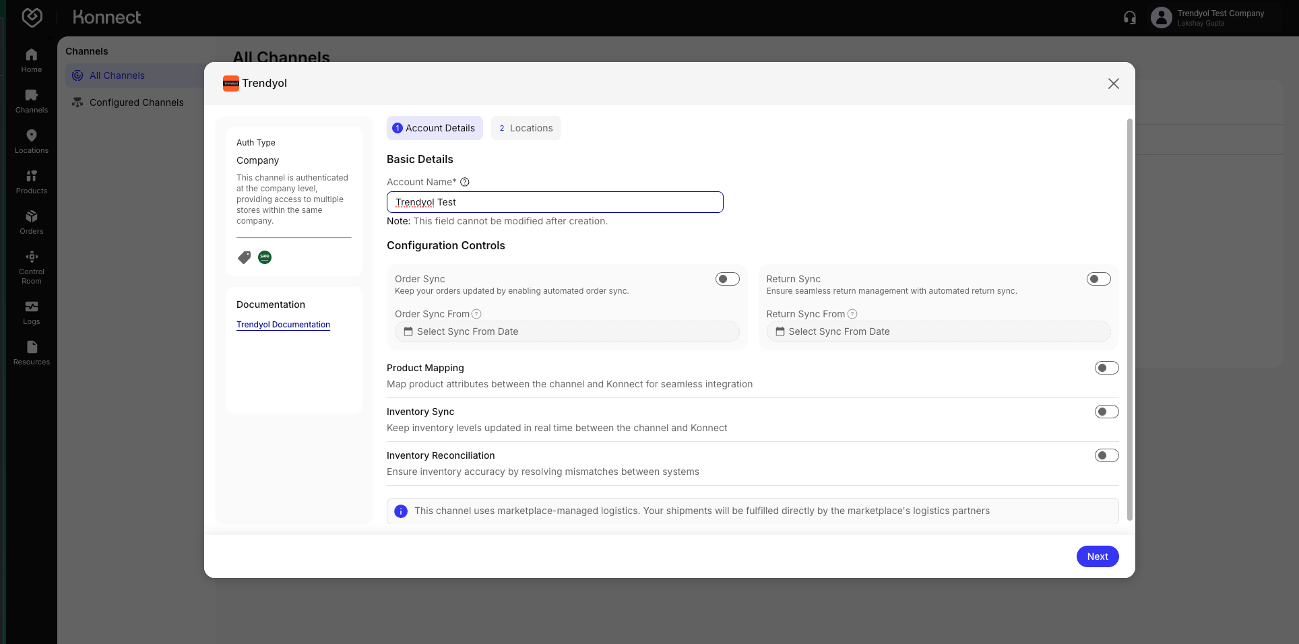The height and width of the screenshot is (644, 1299).
Task: Click the 'Inventory Sync' label
Action: coord(420,412)
